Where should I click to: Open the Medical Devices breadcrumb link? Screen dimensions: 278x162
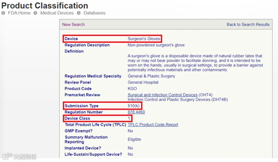57,13
